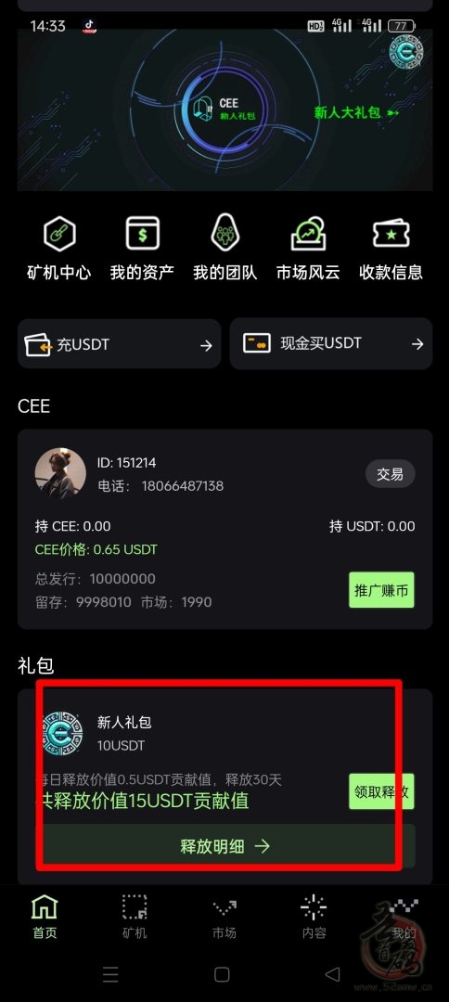Switch to 矿机 bottom tab
This screenshot has height=1002, width=449.
click(x=135, y=917)
